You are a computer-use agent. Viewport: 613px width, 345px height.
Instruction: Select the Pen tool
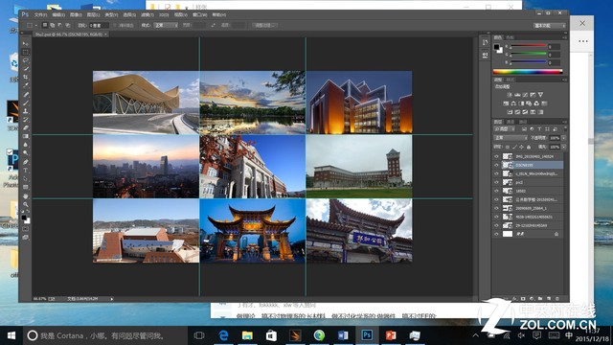point(26,162)
